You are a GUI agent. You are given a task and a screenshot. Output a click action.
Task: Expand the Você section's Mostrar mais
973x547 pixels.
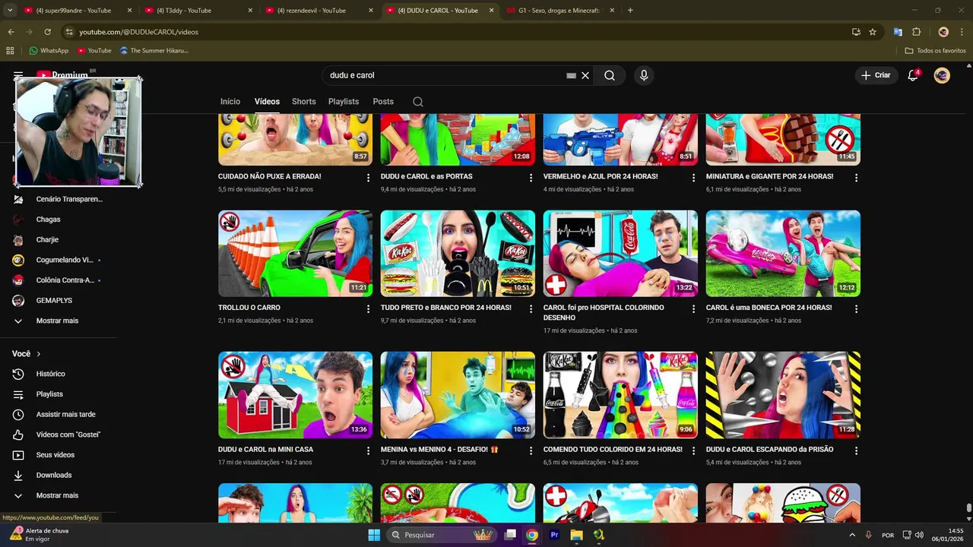pos(58,495)
